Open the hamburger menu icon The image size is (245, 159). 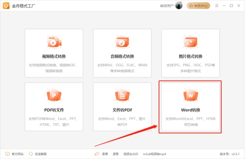point(217,6)
